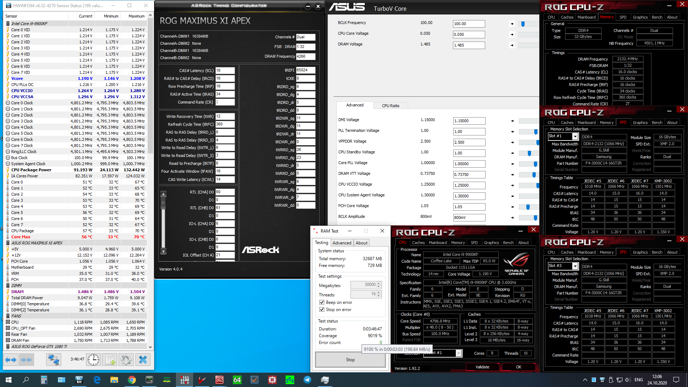Screen dimensions: 688x387
Task: Click the HWiNFO network remote monitoring icon
Action: pos(54,360)
